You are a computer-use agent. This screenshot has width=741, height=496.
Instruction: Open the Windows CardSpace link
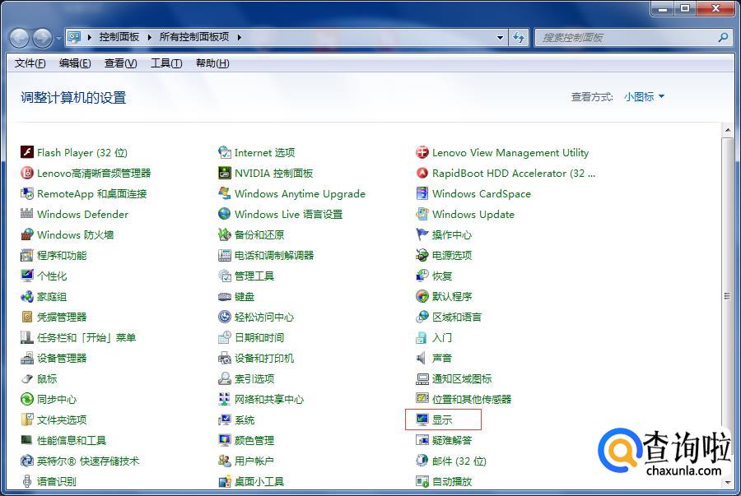click(x=482, y=193)
